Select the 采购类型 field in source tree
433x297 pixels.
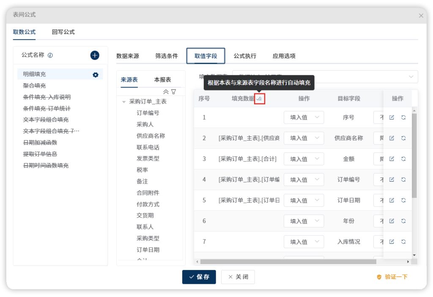coord(148,238)
